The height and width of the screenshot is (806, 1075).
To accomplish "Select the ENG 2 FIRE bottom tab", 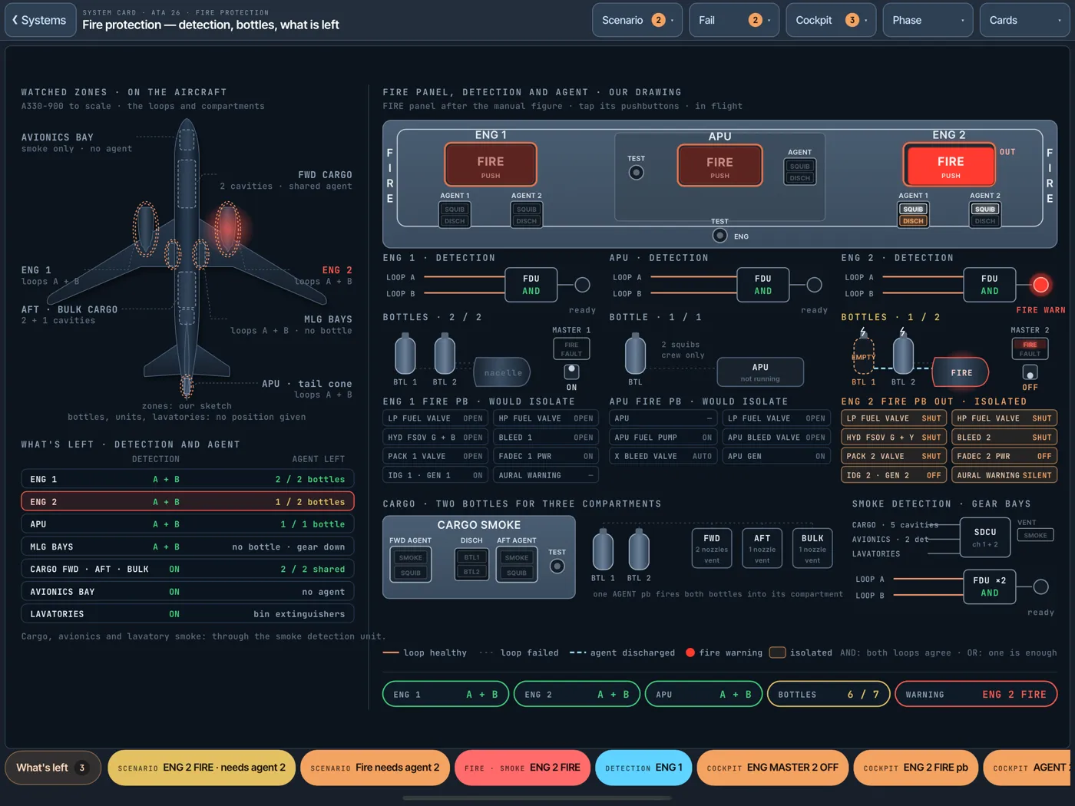I will pos(523,768).
